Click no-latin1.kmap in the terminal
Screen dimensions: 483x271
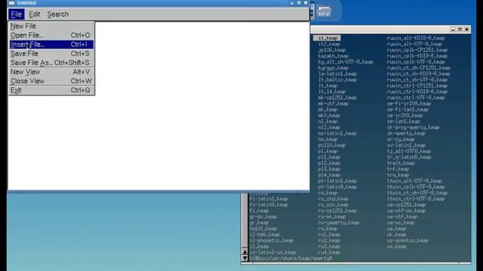point(337,133)
